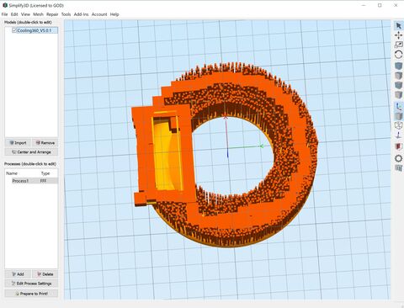This screenshot has width=404, height=308.
Task: Click Center and Arrange button
Action: pyautogui.click(x=31, y=152)
